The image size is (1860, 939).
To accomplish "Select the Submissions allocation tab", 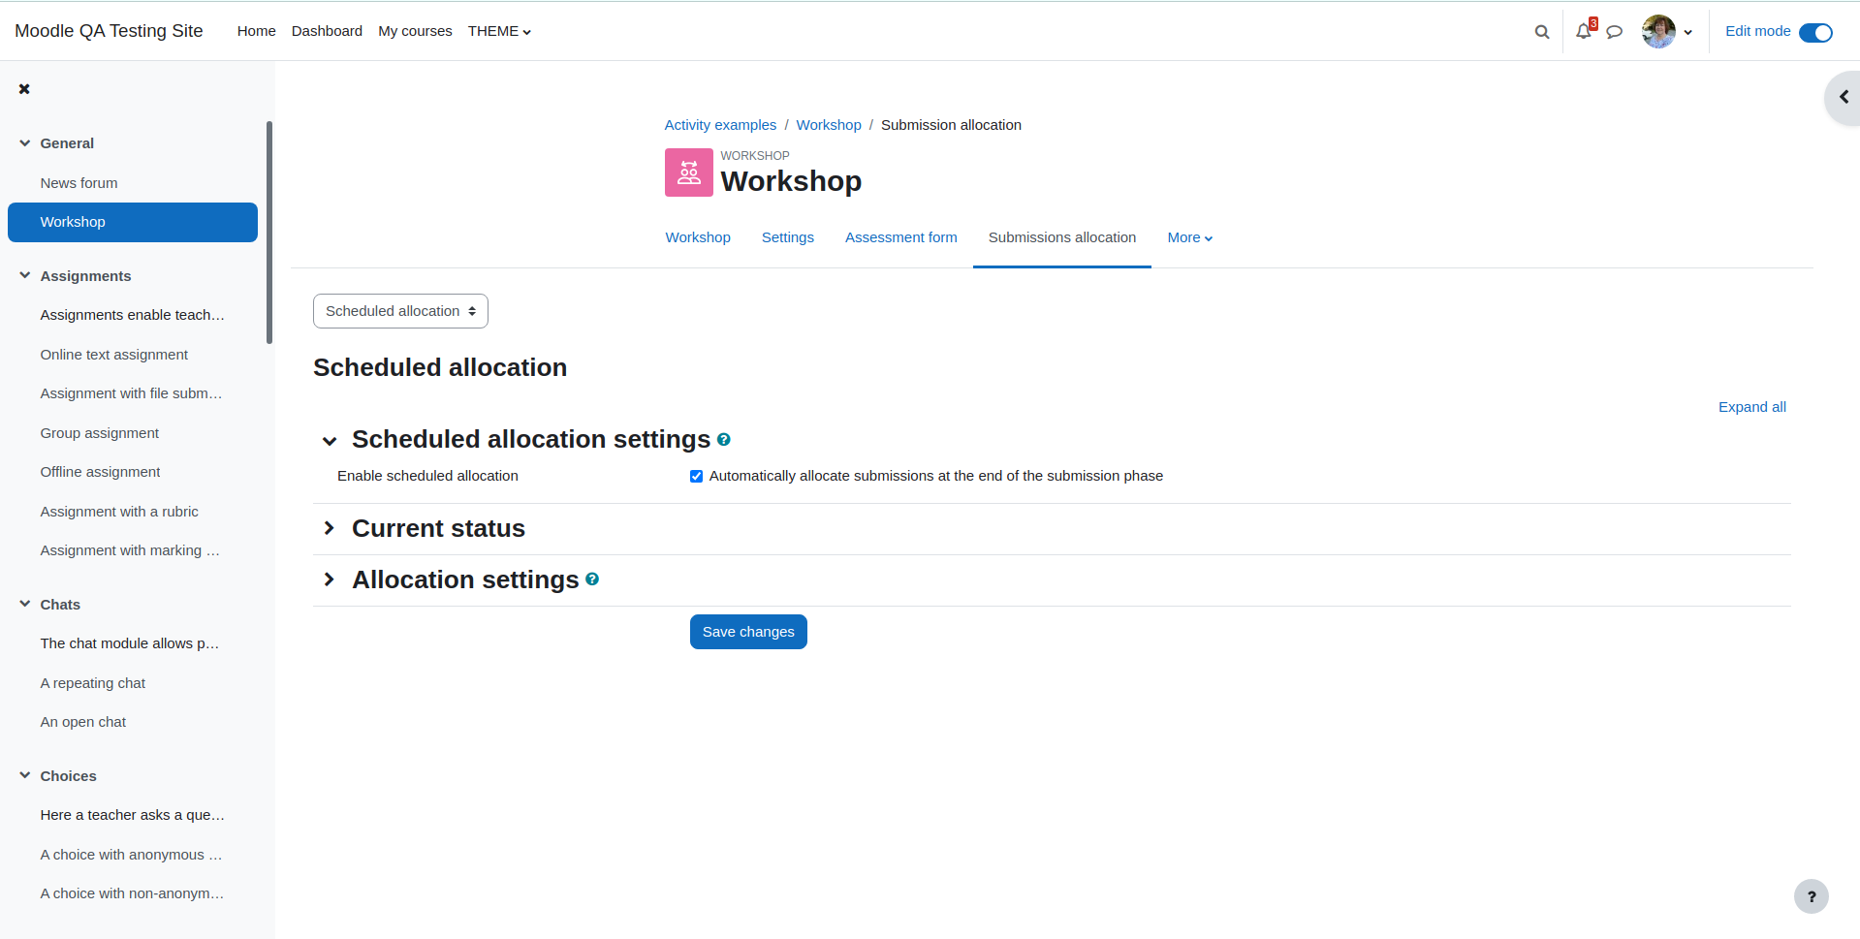I will tap(1061, 237).
